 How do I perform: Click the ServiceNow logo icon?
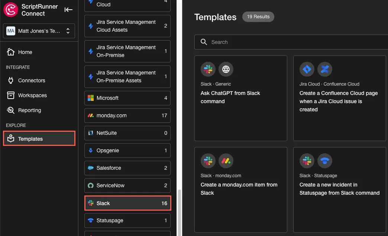[x=91, y=185]
